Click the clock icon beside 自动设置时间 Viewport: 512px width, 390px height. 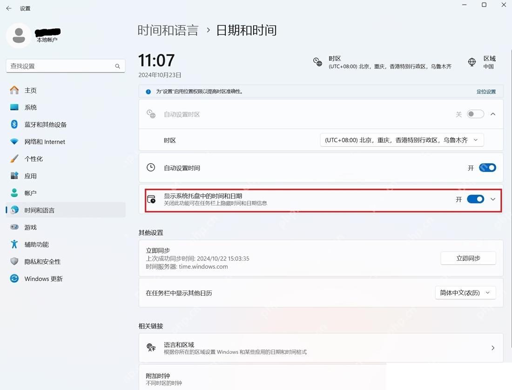pos(150,168)
